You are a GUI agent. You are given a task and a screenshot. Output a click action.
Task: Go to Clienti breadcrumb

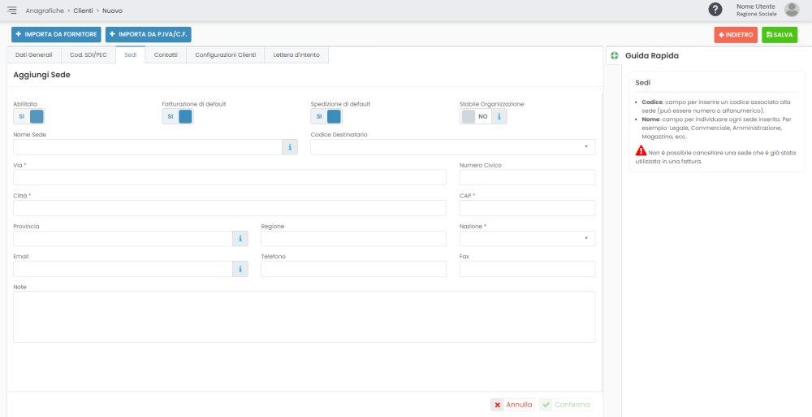pos(84,11)
